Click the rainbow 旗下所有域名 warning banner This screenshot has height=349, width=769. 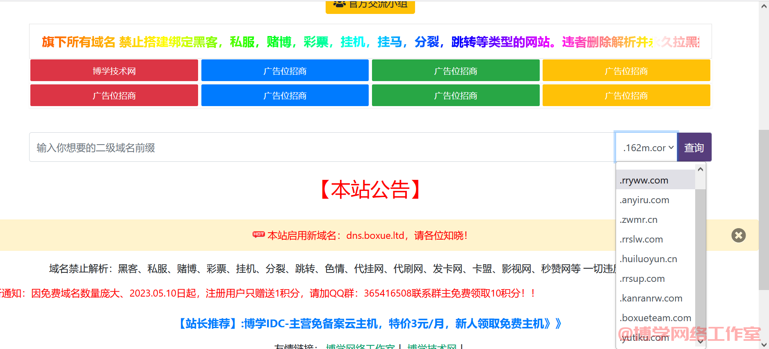coord(370,42)
